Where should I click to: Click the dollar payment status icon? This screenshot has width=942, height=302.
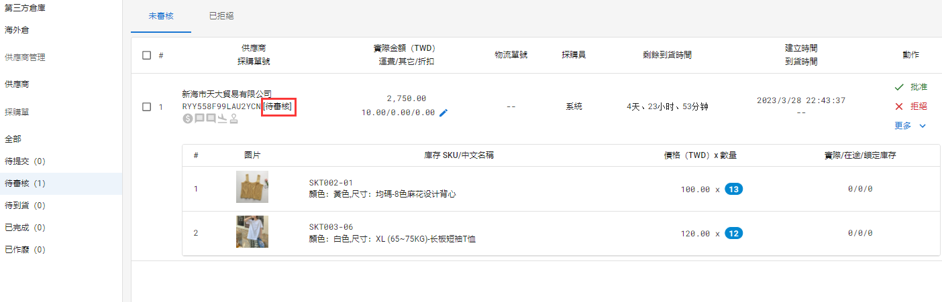pos(188,119)
